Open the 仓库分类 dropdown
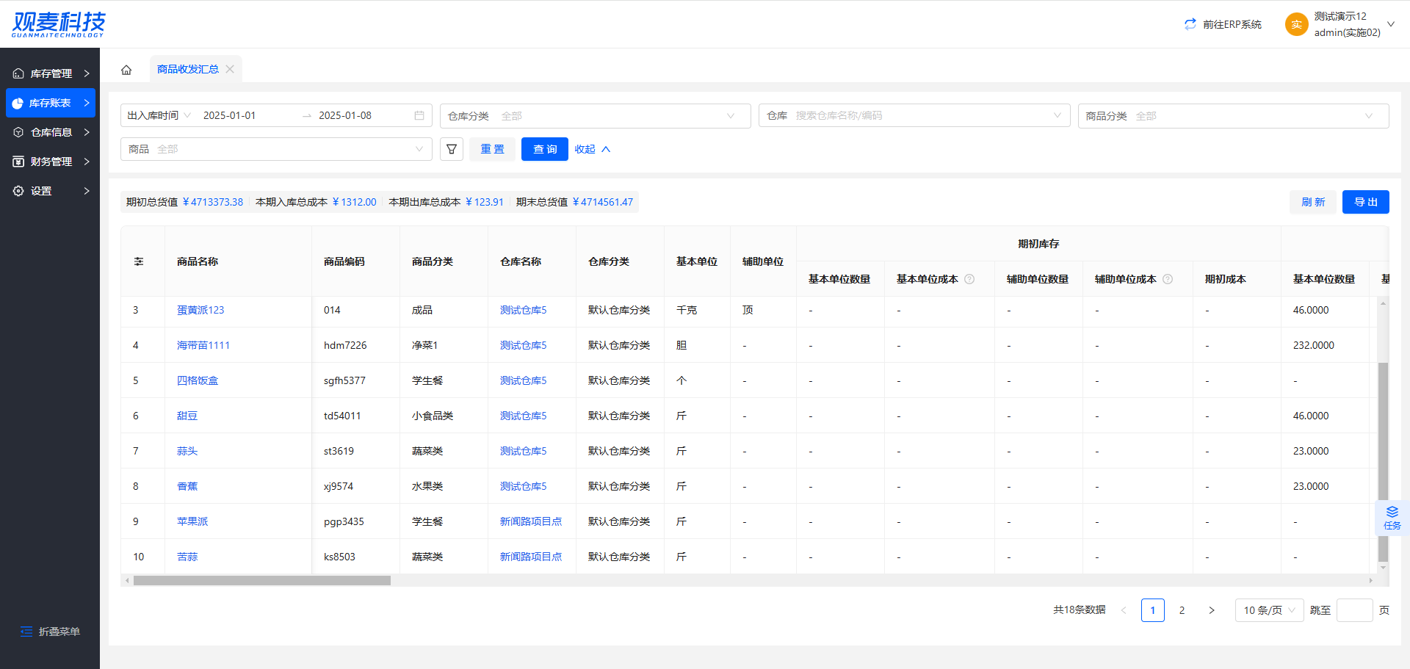This screenshot has height=669, width=1410. coord(595,116)
